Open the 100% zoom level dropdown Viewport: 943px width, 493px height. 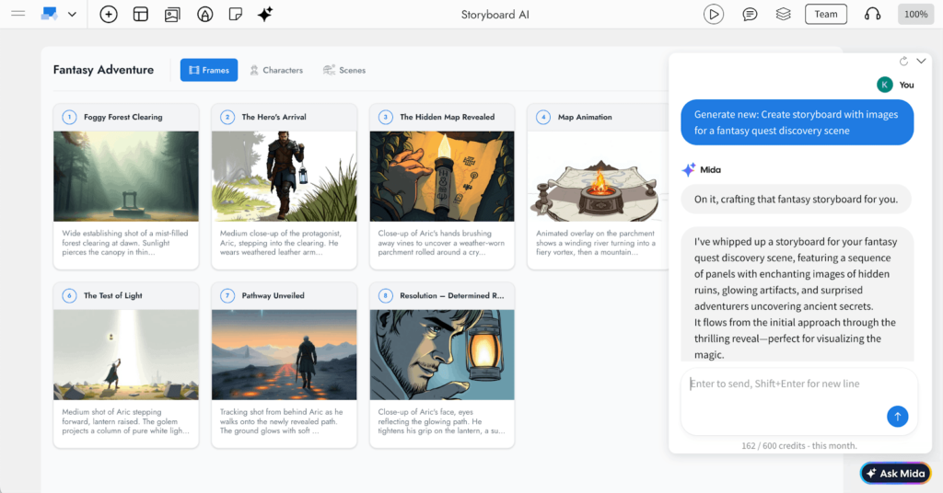(x=915, y=14)
